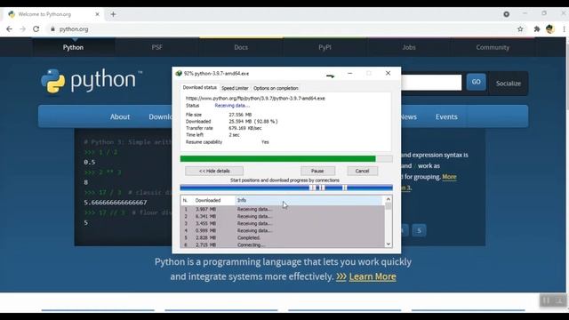
Task: Open the PyPI top navigation item
Action: coord(325,47)
